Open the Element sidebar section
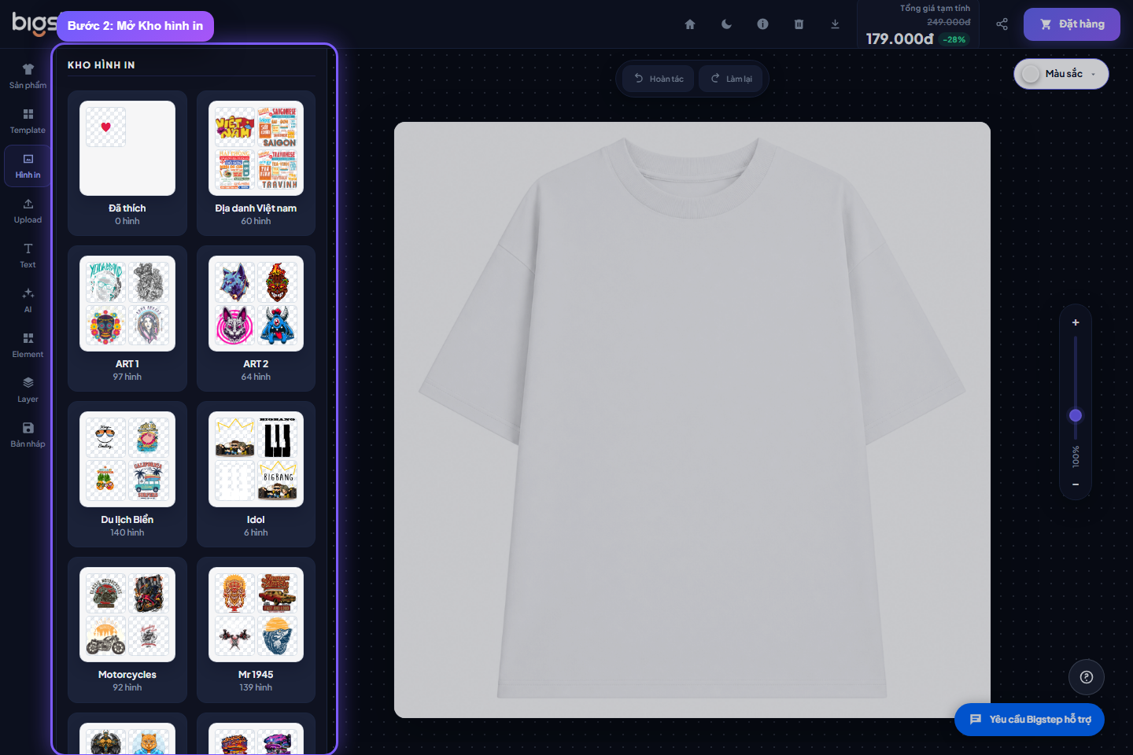Image resolution: width=1133 pixels, height=755 pixels. 28,344
